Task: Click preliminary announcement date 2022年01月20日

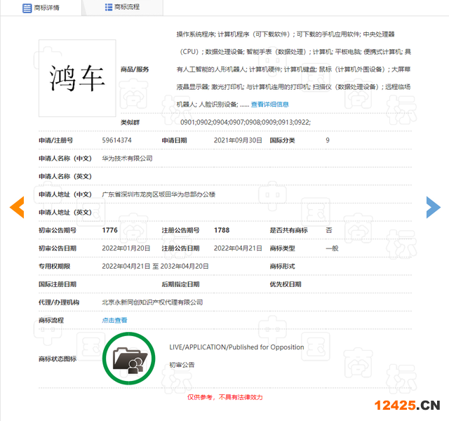Action: click(x=126, y=248)
